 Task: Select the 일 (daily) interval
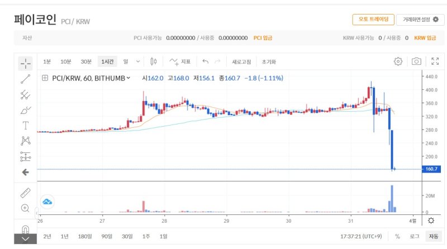(x=126, y=61)
